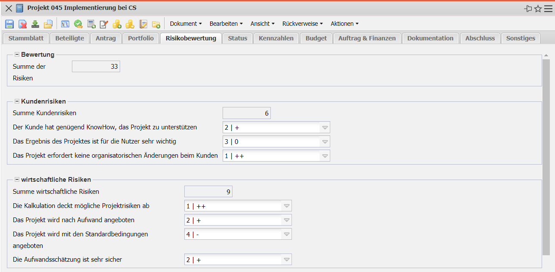
Task: Expand the Aufwandsschätzung rating dropdown
Action: pos(287,260)
